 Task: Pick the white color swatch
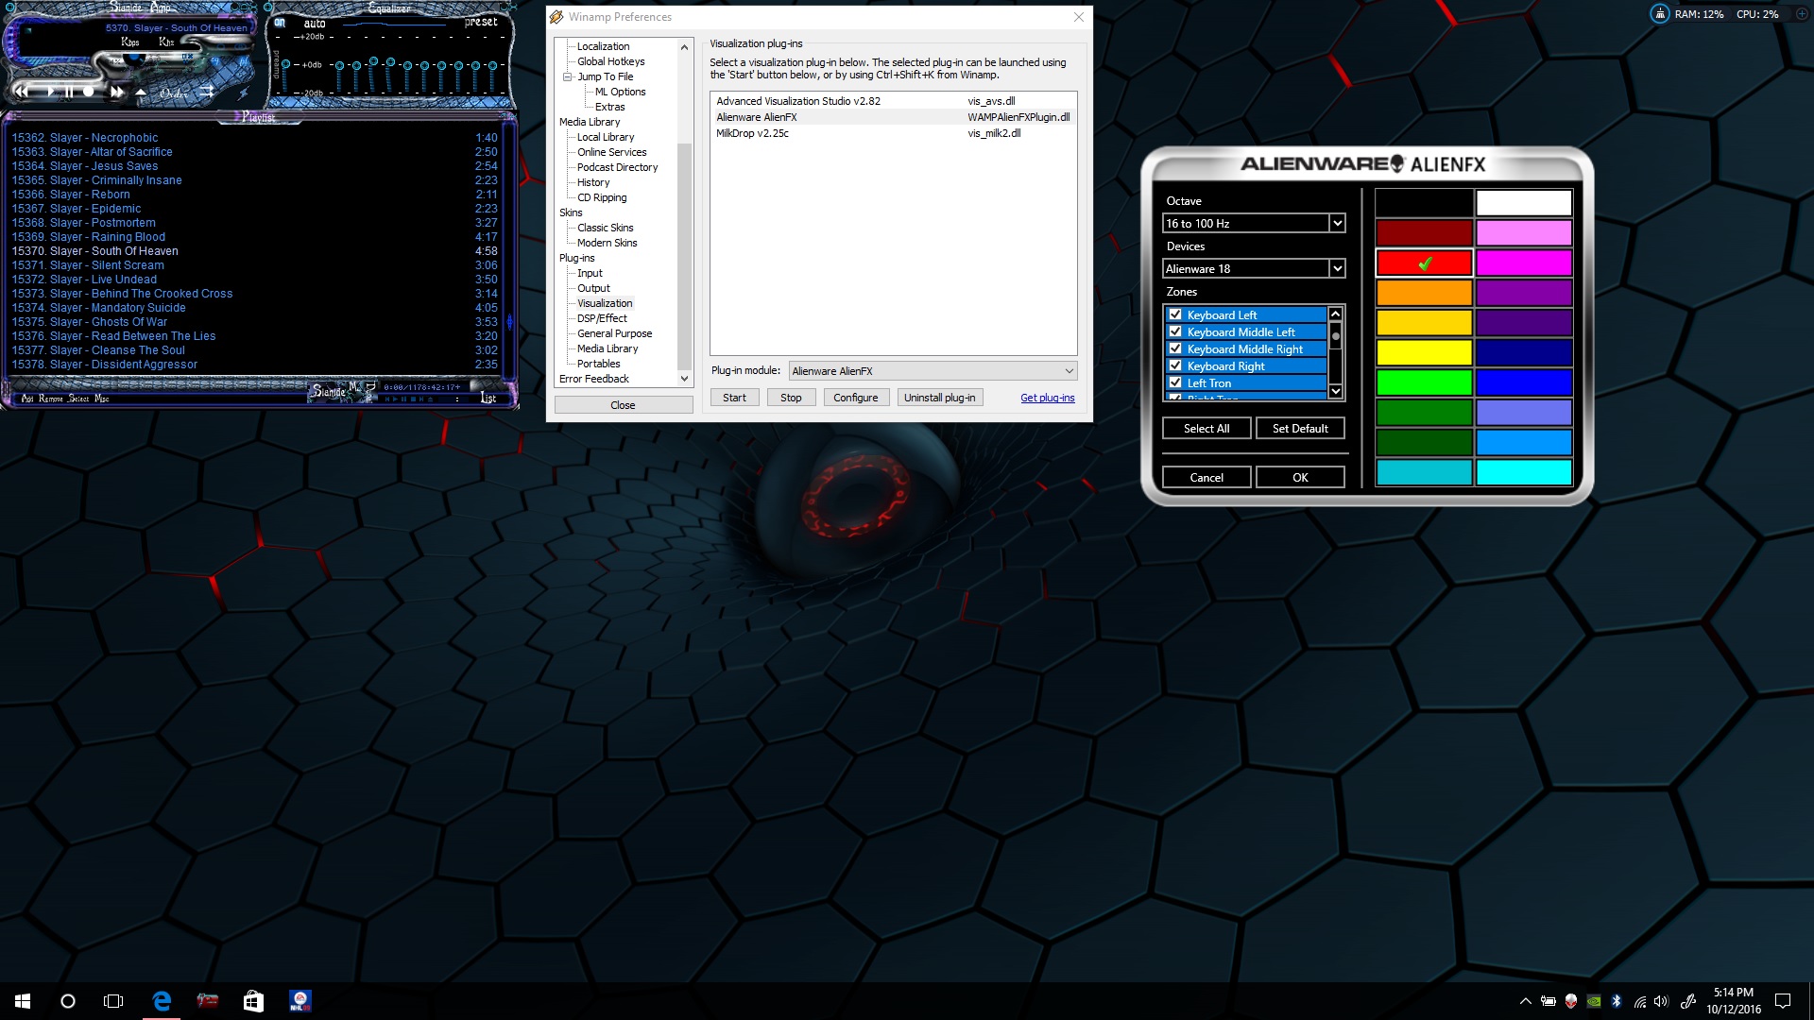coord(1524,203)
